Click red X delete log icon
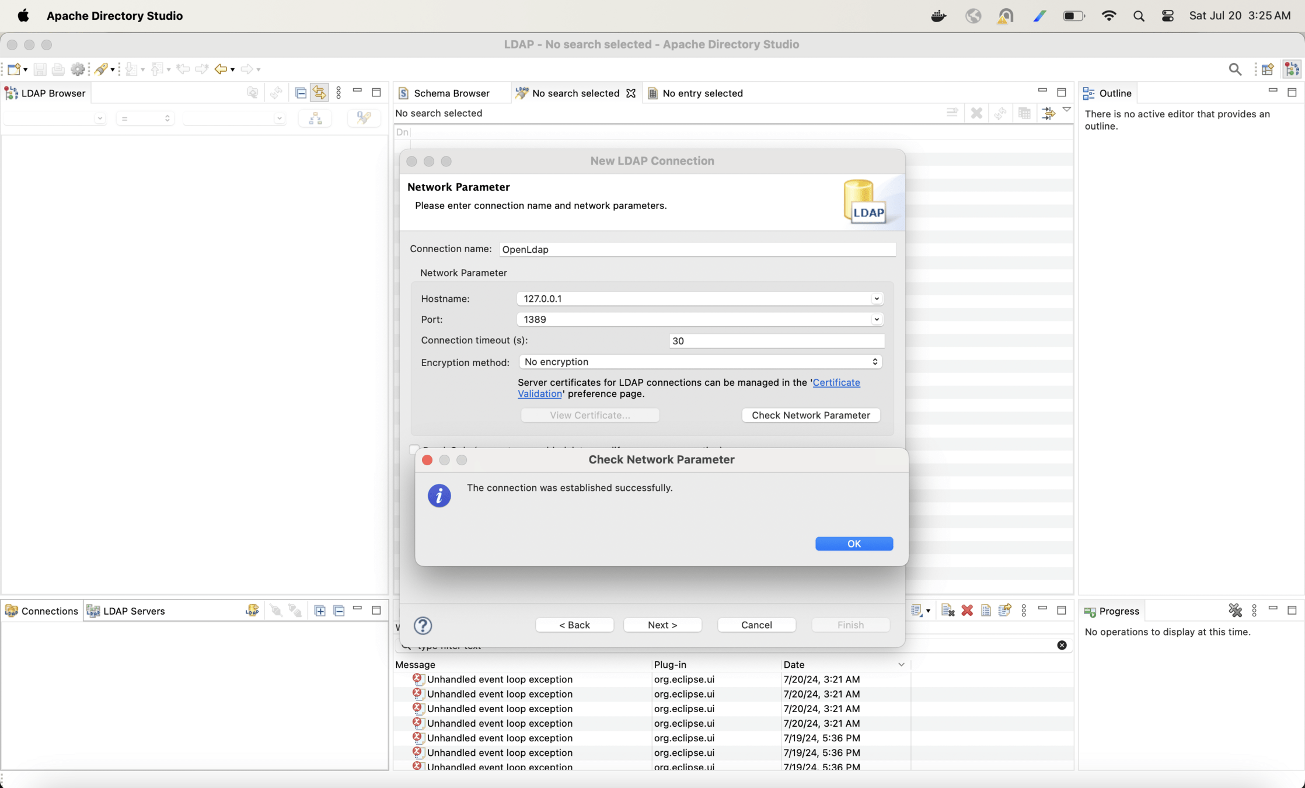The image size is (1305, 788). tap(967, 611)
